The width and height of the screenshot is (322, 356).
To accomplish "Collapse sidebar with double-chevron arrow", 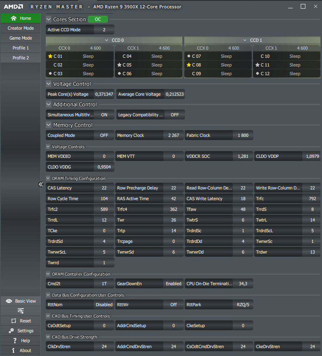I will pos(41,184).
